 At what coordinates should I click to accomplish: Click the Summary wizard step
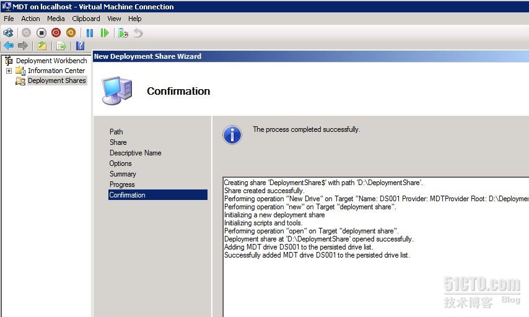(x=123, y=174)
